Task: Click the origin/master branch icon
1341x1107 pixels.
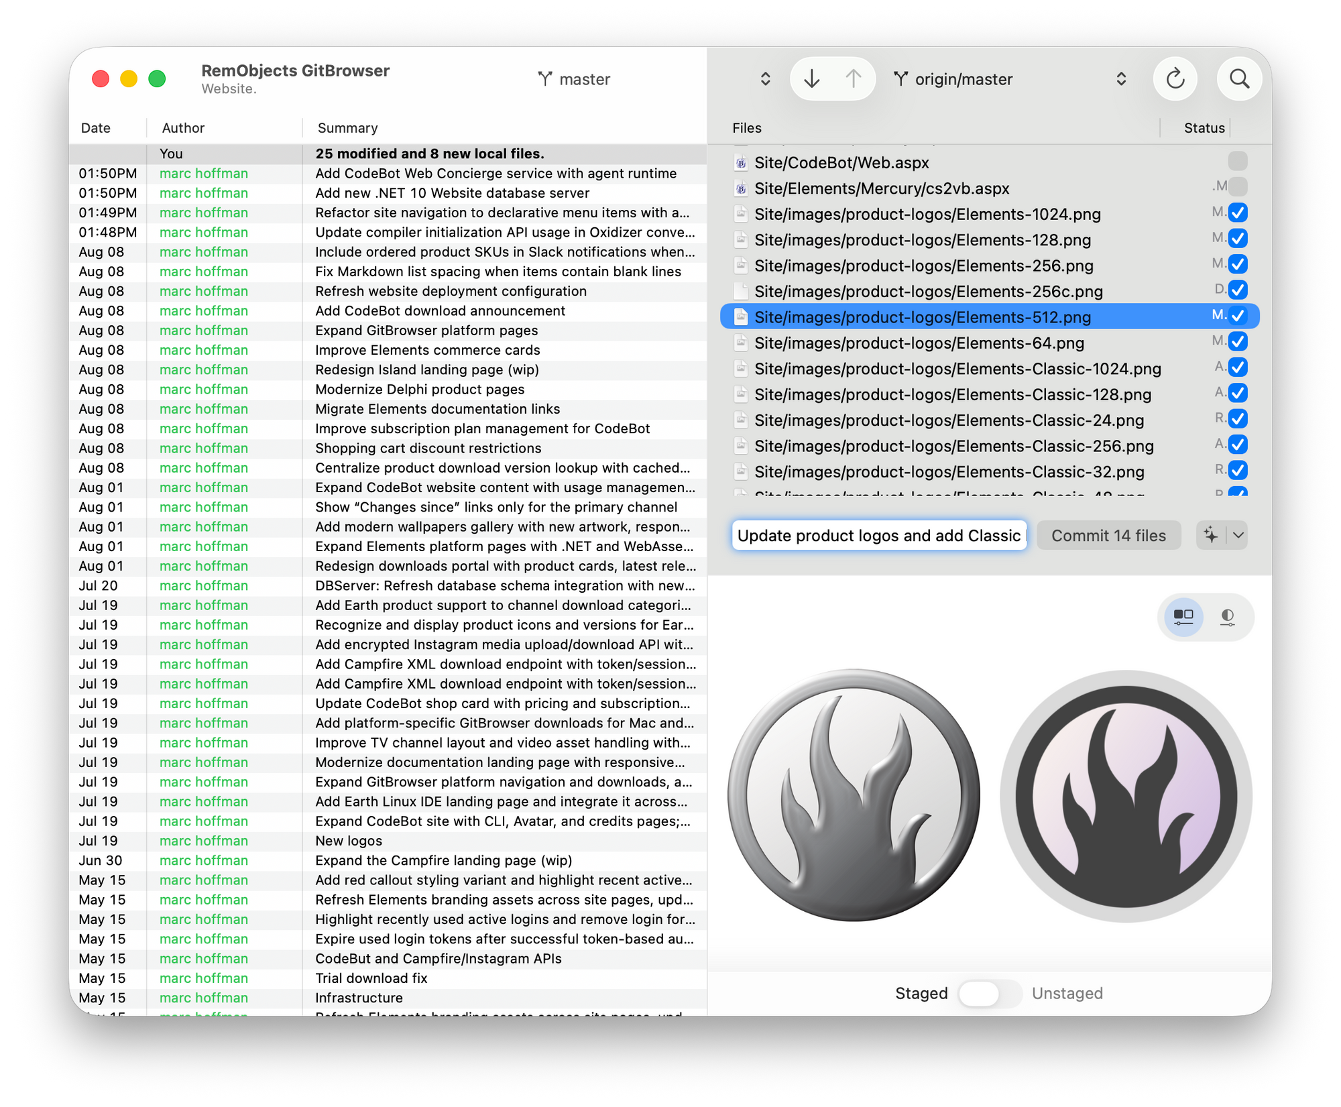Action: click(901, 79)
